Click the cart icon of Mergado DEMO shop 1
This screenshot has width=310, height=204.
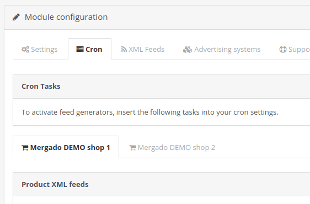coord(25,148)
